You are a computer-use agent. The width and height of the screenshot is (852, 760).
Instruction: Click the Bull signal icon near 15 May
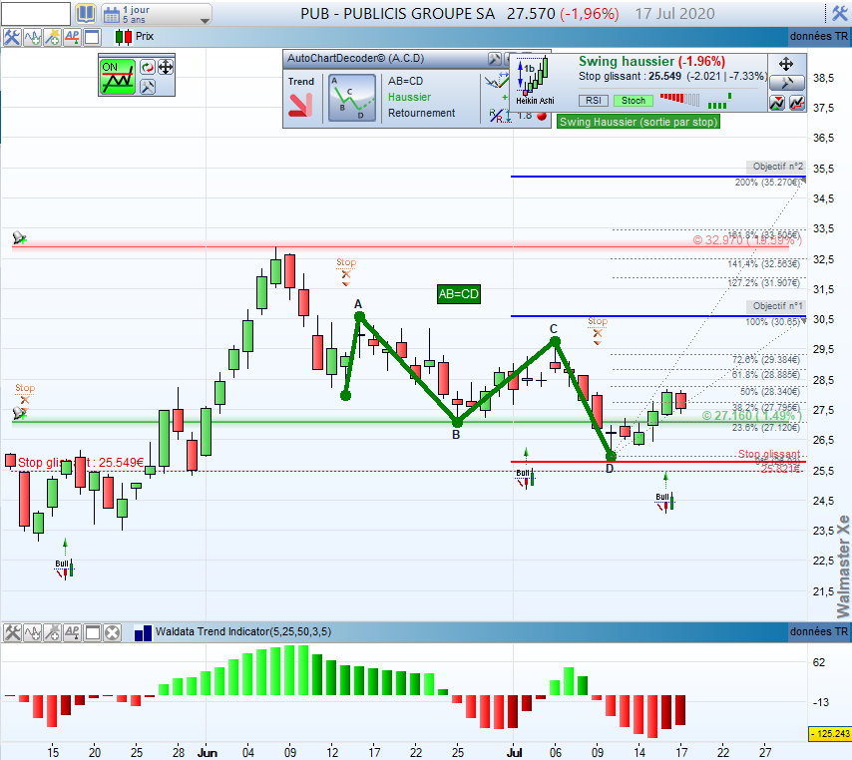(x=65, y=568)
